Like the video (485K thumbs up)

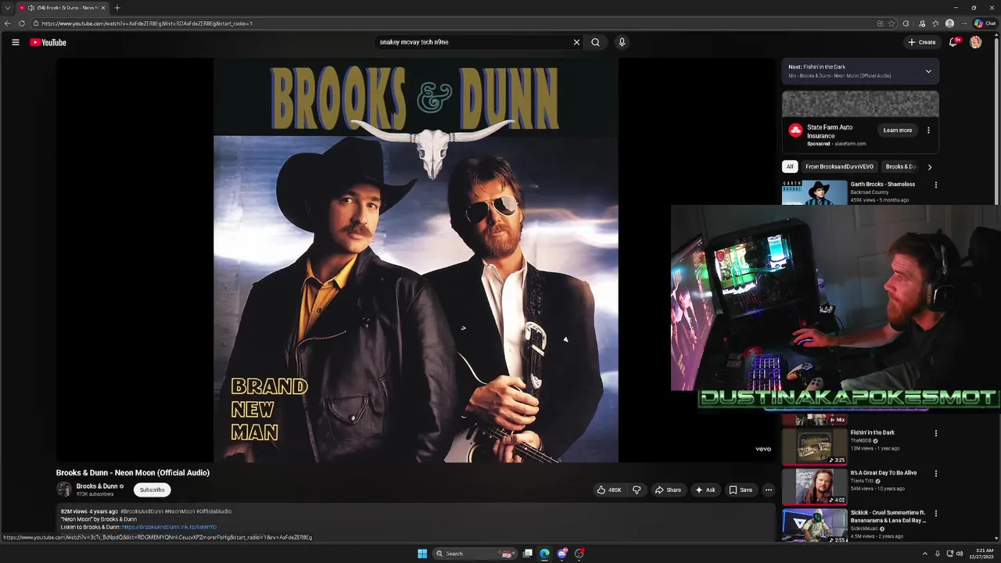[x=610, y=490]
